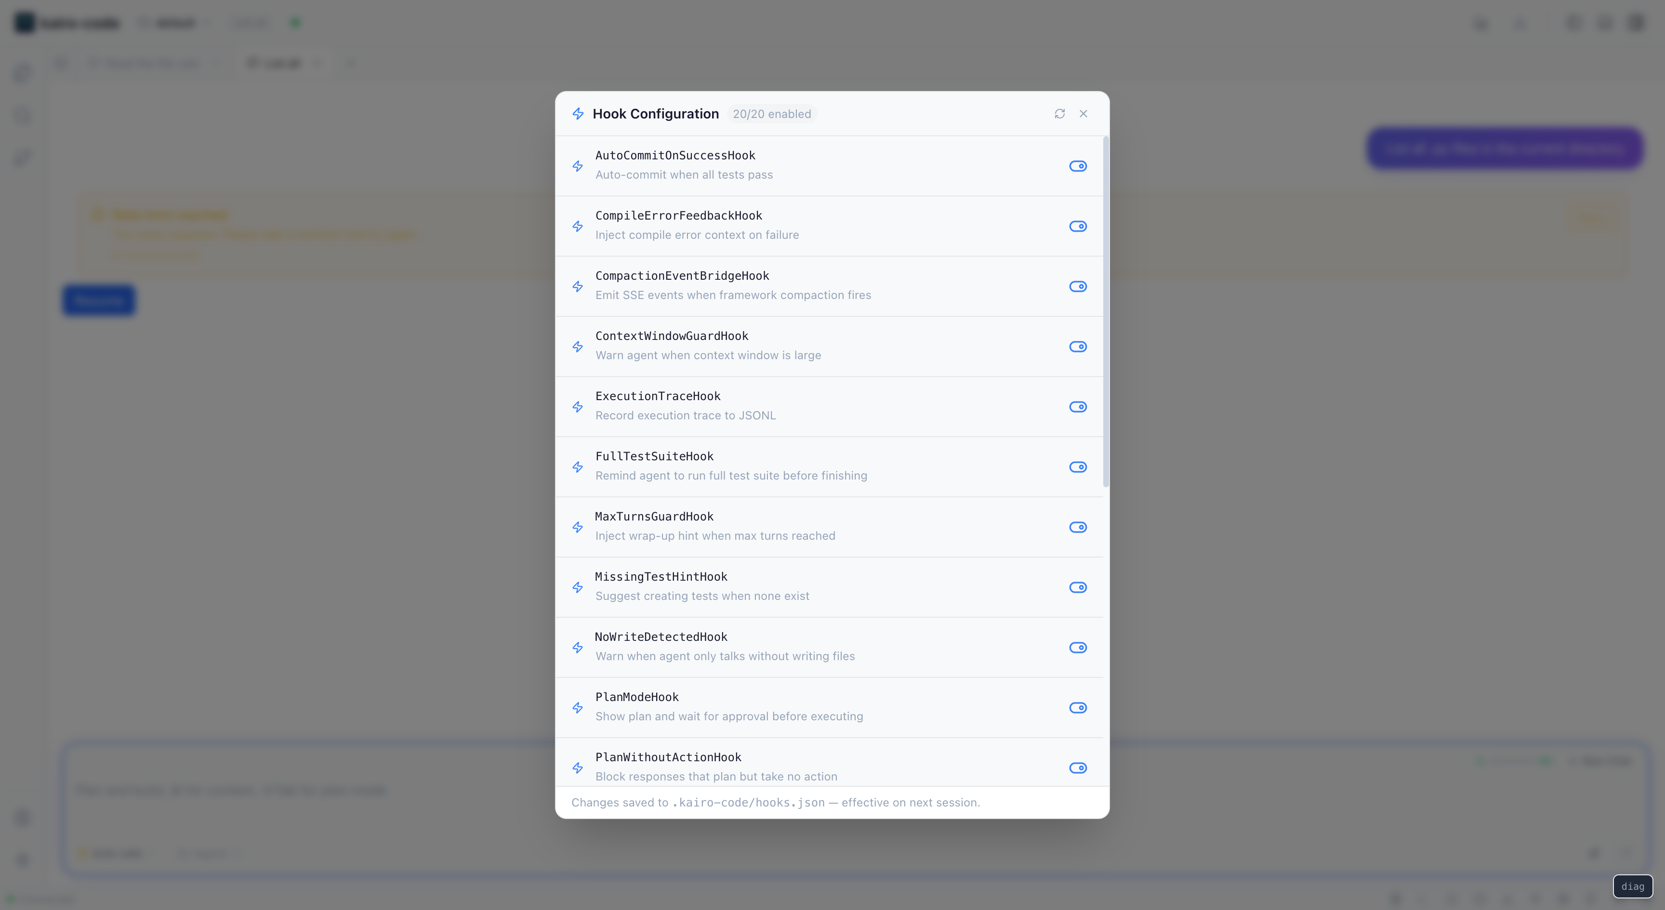Disable the PlanModeHook toggle

[1077, 708]
